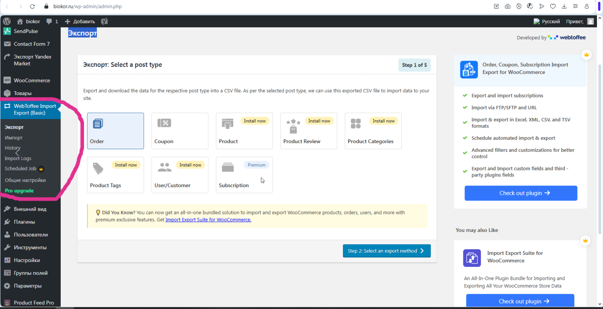Screen dimensions: 603x309
Task: Select the Order post type card
Action: pyautogui.click(x=116, y=131)
